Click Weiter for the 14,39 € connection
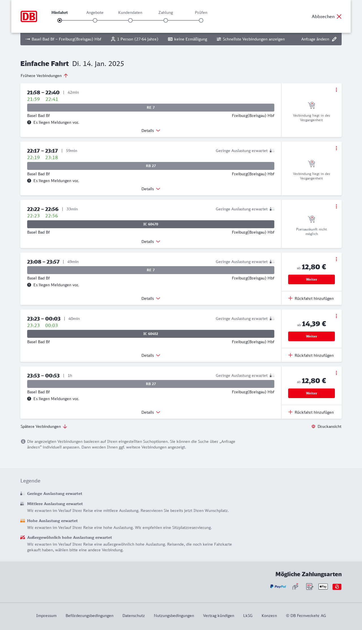 [x=311, y=336]
